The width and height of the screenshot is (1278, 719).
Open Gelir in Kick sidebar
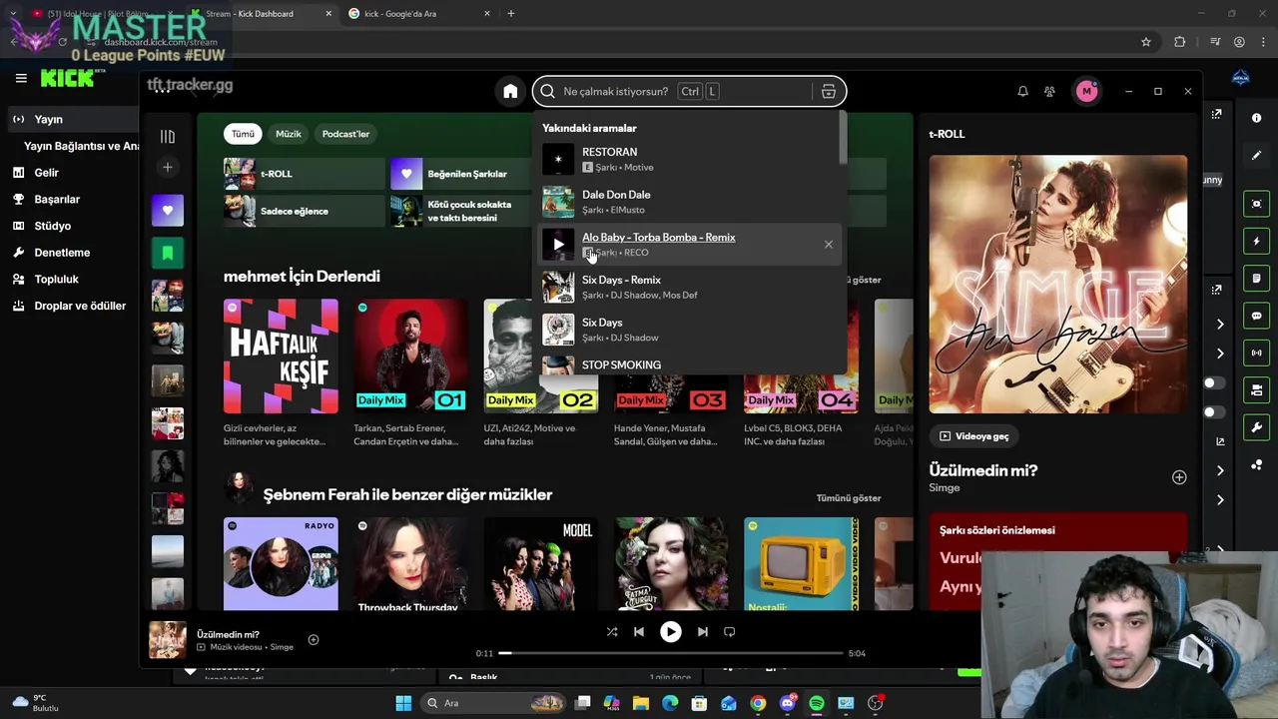[46, 173]
